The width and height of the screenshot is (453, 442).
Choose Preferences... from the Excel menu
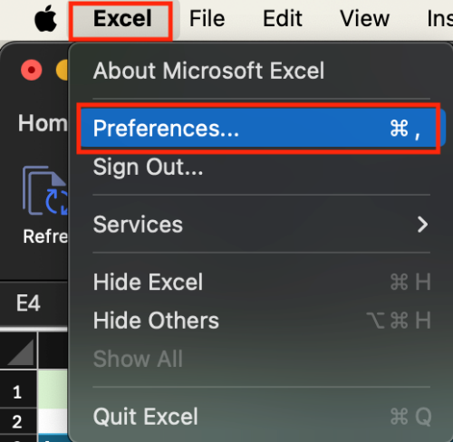(258, 129)
